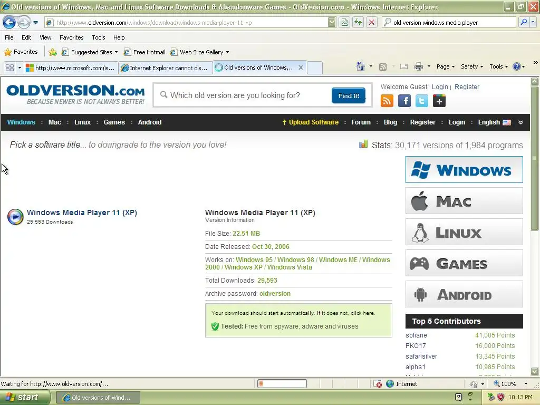
Task: Open the Favorites menu
Action: point(71,37)
